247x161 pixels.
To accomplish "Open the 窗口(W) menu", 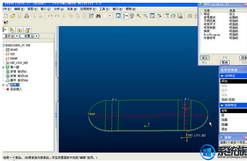I will [118, 9].
